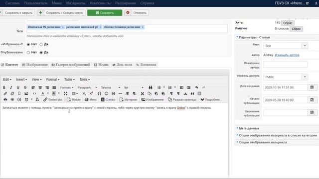The height and width of the screenshot is (179, 319).
Task: Set «Избранное» to Нет
Action: (x=28, y=44)
